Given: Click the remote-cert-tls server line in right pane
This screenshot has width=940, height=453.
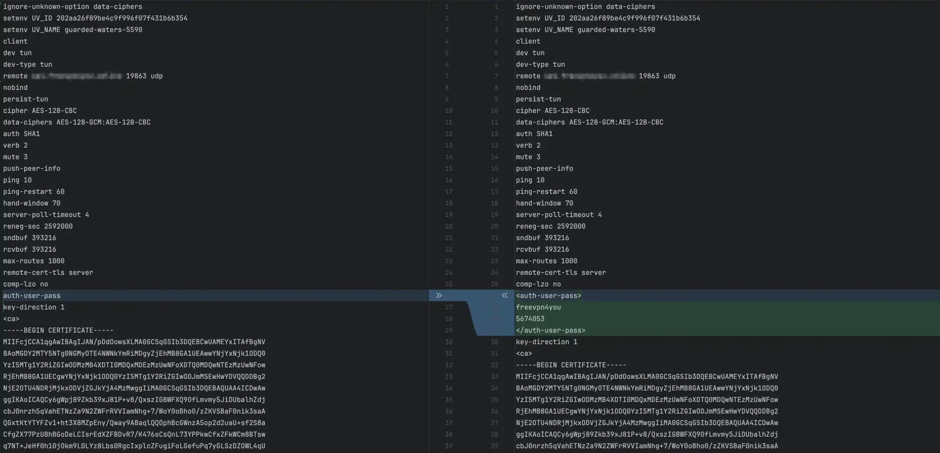Looking at the screenshot, I should [x=561, y=273].
